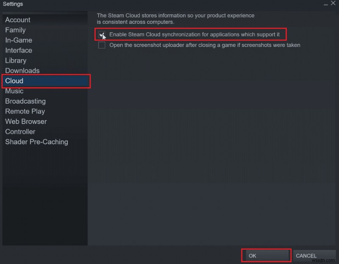Disable Steam Cloud synchronization for supported applications

tap(102, 34)
